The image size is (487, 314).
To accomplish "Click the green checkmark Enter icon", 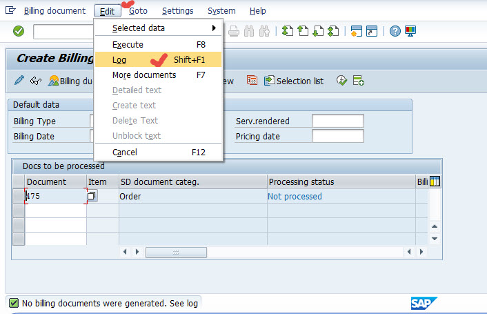I will pos(19,31).
